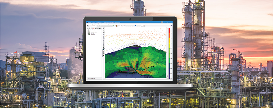Click the Vertical Exaggeration slider handle
273x108 pixels.
tap(136, 26)
